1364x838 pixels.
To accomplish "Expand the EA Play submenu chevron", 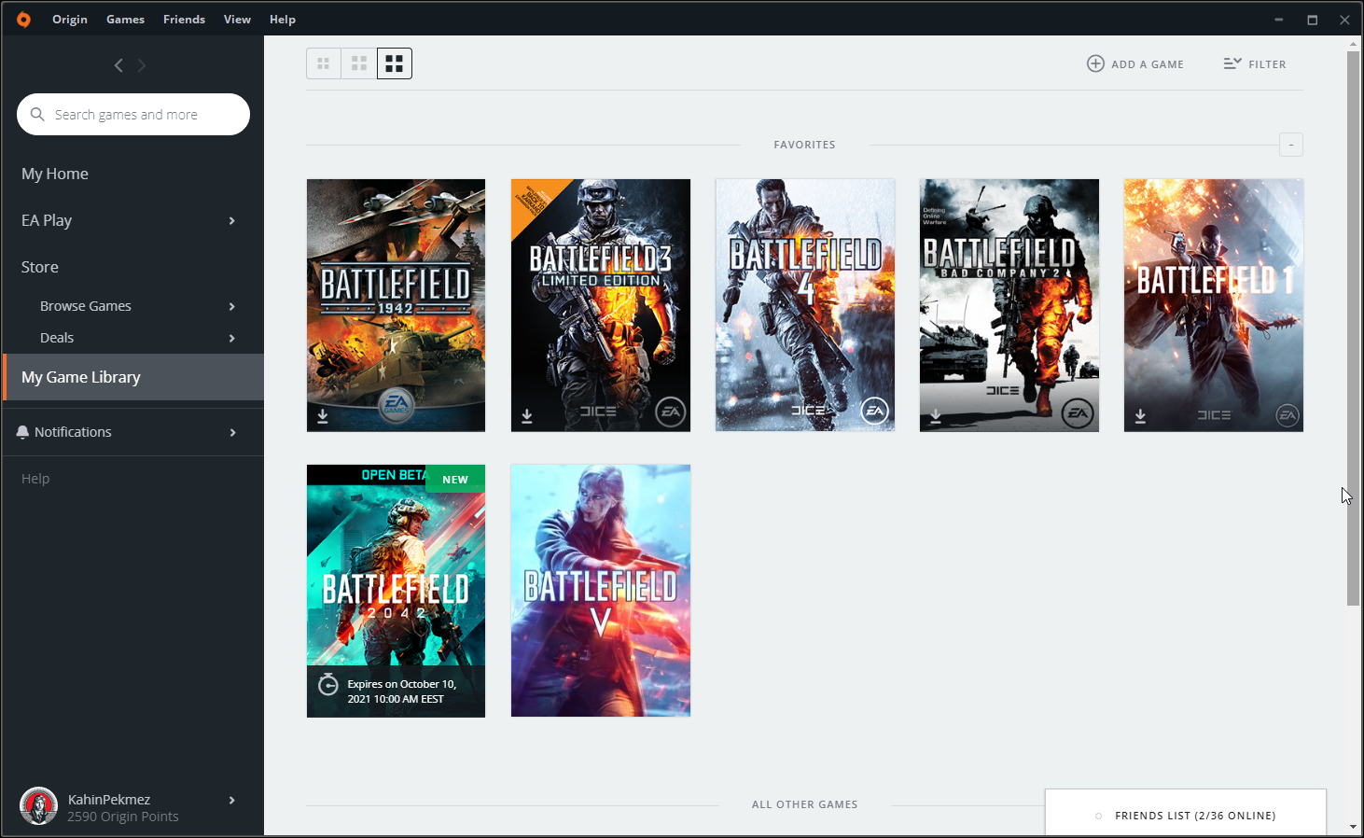I will point(232,220).
